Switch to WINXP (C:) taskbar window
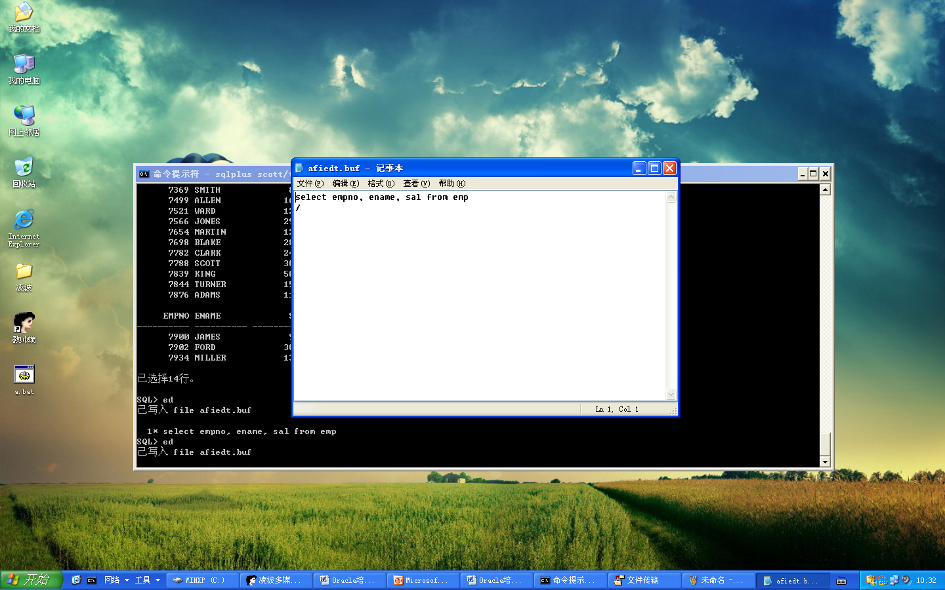Screen dimensions: 945x590 click(203, 580)
